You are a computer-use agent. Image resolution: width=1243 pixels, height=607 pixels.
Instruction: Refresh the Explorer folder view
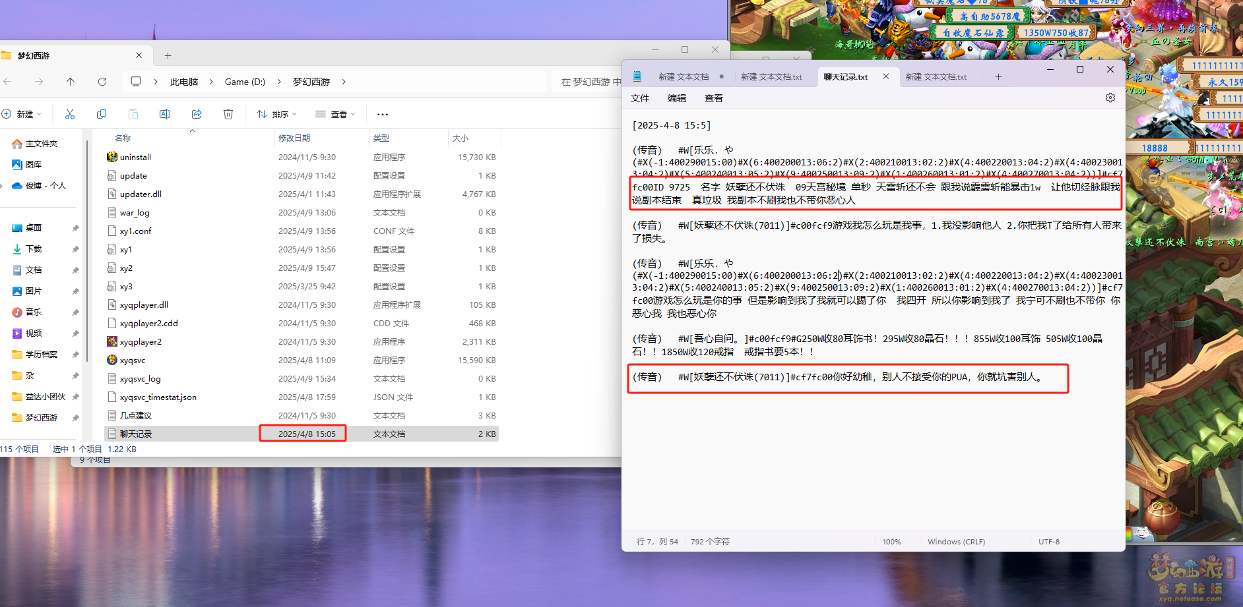tap(102, 82)
